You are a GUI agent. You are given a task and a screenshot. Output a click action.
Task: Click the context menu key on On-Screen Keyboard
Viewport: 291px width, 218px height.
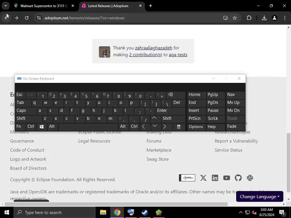[x=178, y=127]
